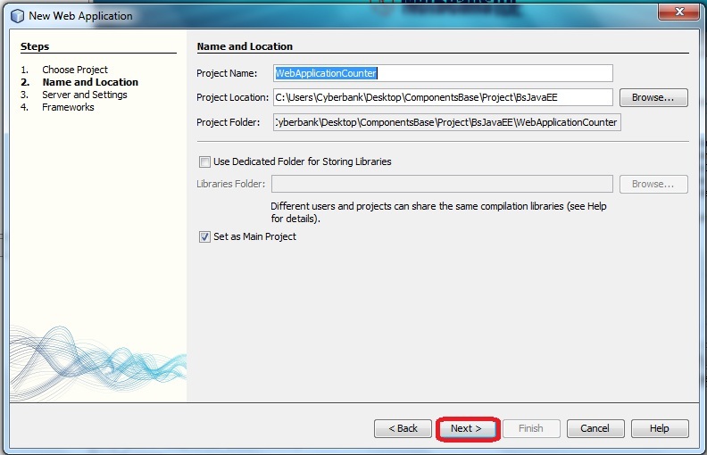Select step 'Frameworks' in Steps list

point(68,107)
